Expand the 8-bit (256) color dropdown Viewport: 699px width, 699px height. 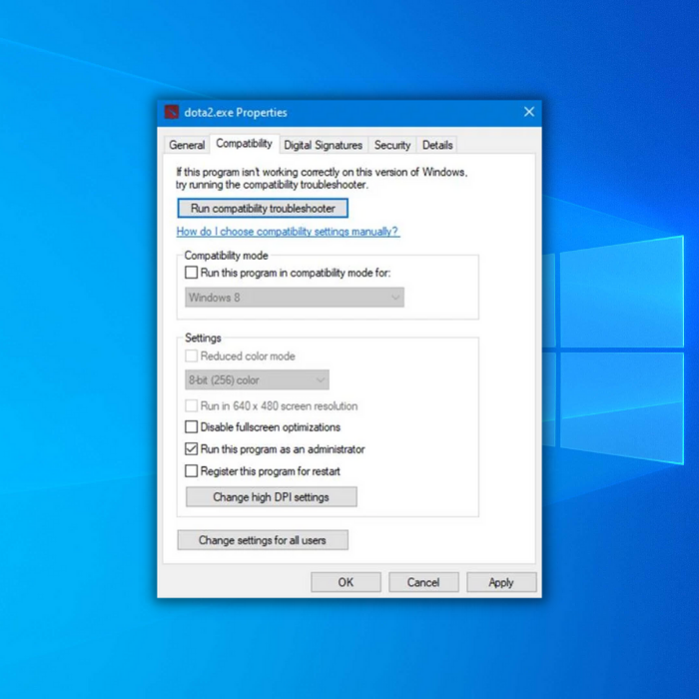(x=257, y=379)
